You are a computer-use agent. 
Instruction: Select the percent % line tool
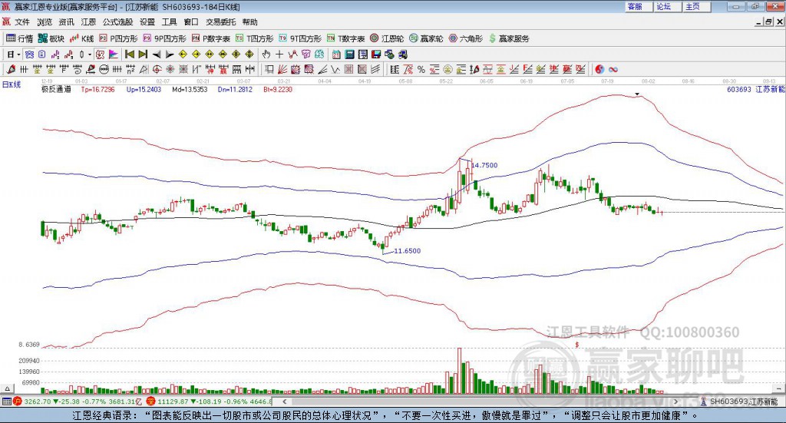pyautogui.click(x=421, y=70)
